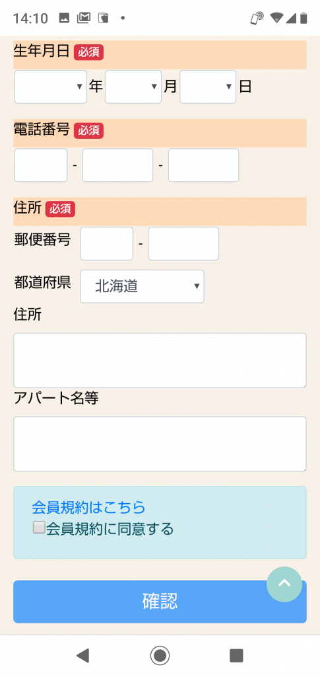Tap the battery icon in status bar
The height and width of the screenshot is (677, 320).
(304, 18)
